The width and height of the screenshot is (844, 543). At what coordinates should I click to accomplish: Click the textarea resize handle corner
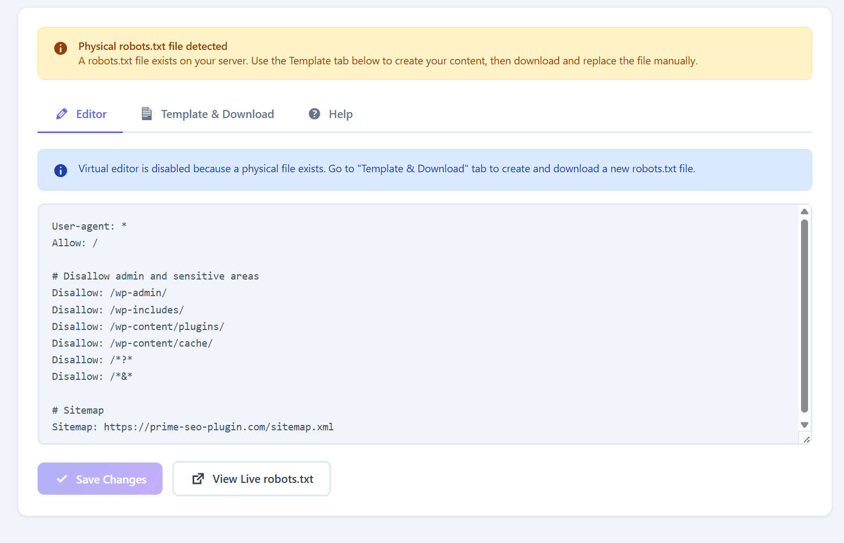pos(806,439)
